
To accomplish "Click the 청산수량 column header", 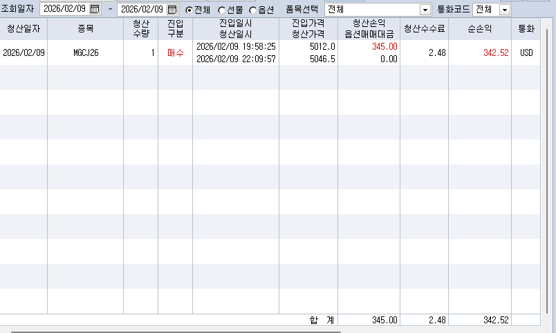I will coord(141,29).
